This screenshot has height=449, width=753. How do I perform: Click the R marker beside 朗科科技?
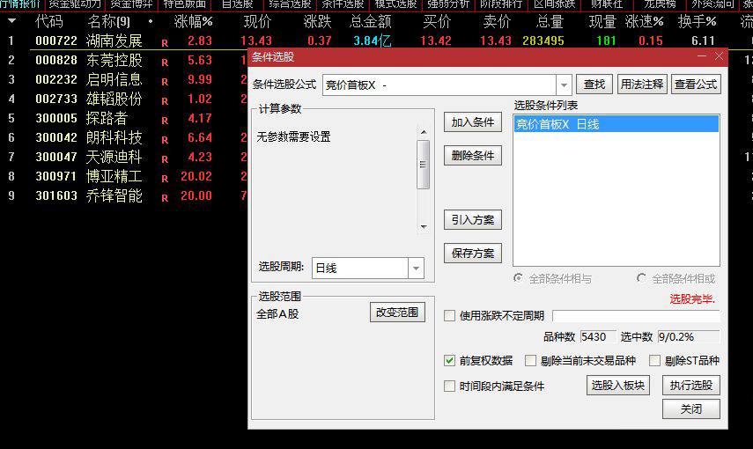click(165, 140)
